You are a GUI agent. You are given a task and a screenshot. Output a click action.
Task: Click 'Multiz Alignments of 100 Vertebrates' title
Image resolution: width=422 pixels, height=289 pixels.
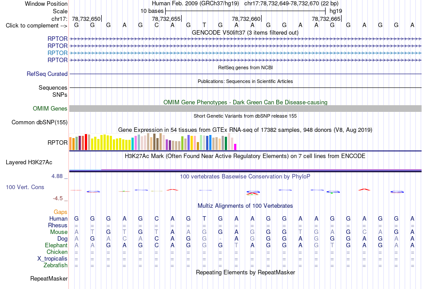coord(245,206)
